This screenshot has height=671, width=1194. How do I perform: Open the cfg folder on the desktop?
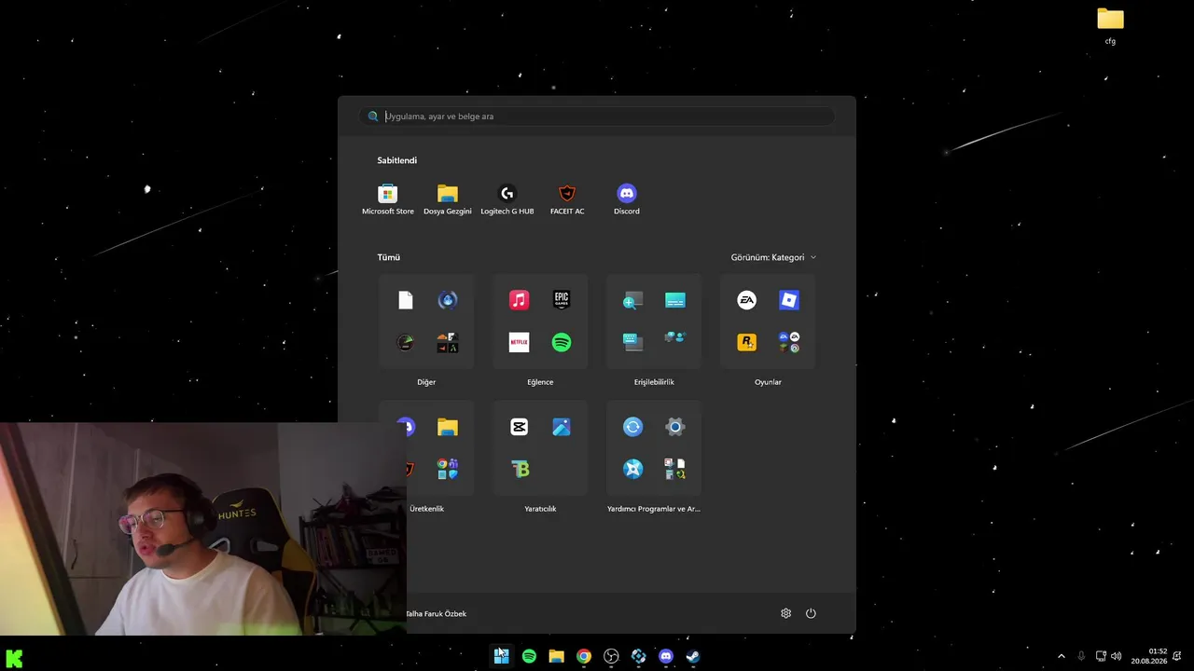point(1110,26)
